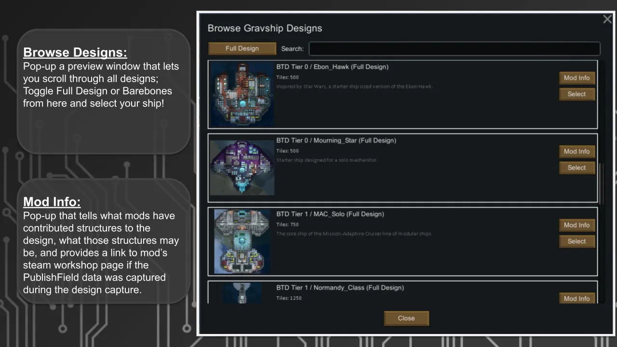This screenshot has width=617, height=347.
Task: Open Mod Info for MAC_Solo
Action: click(577, 225)
